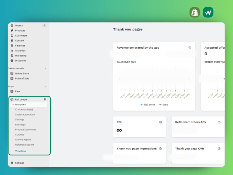This screenshot has height=175, width=233.
Task: Click the Apps section label
Action: (11, 86)
